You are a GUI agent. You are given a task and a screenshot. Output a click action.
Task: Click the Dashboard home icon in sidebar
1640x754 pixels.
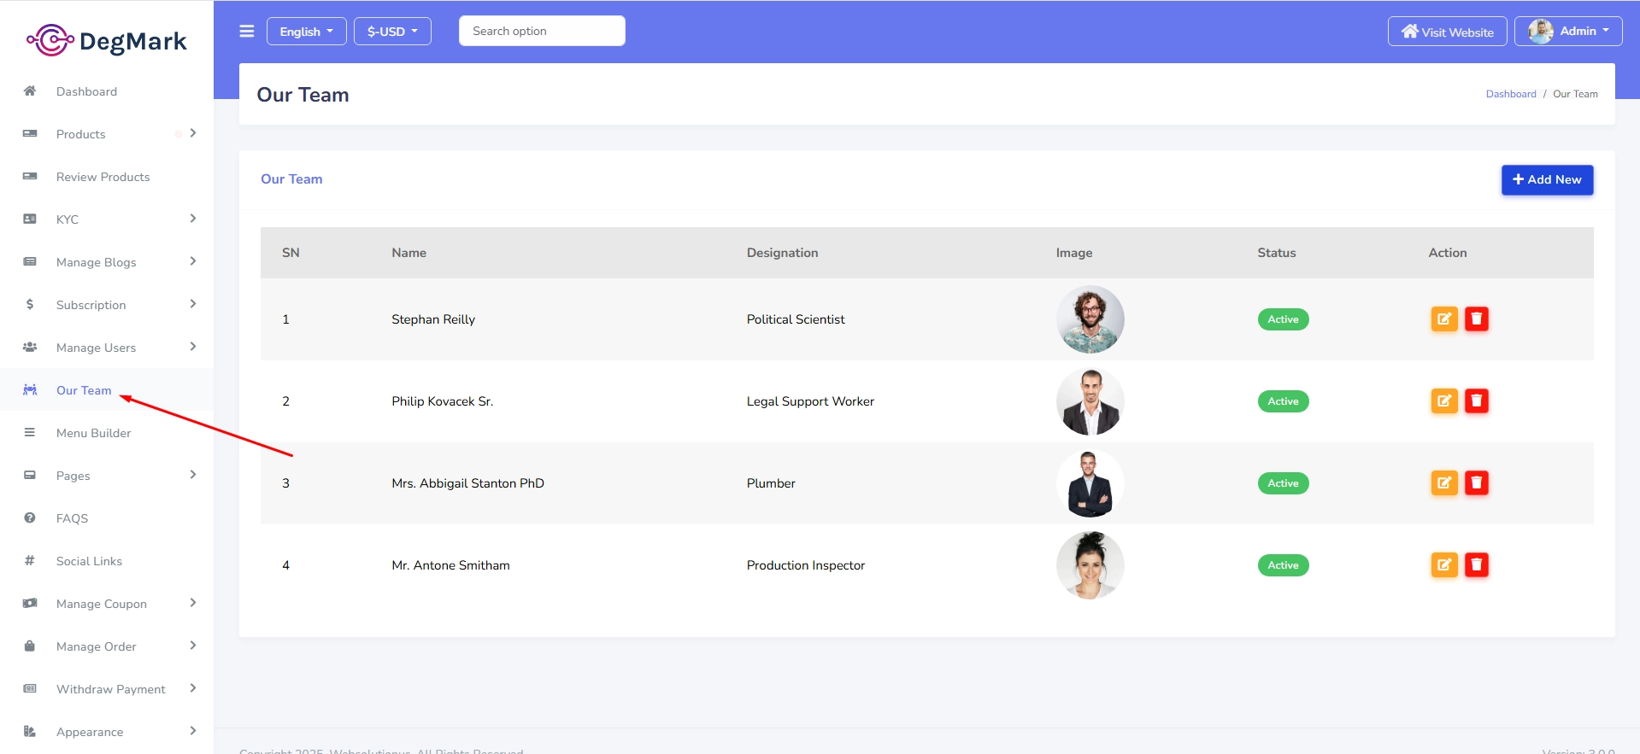coord(30,91)
